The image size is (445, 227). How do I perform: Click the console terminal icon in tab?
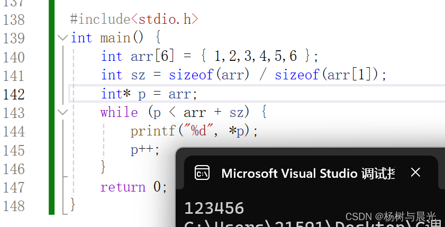tap(202, 173)
